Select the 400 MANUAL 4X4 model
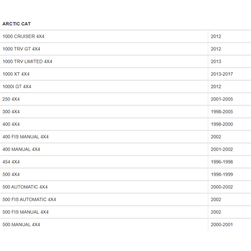This screenshot has height=251, width=251. pyautogui.click(x=21, y=149)
